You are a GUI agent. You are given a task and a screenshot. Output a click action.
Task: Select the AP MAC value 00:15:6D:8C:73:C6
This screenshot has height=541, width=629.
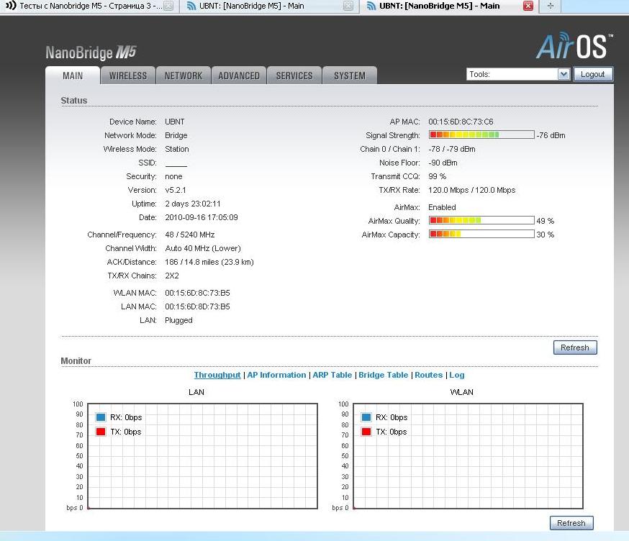(461, 122)
